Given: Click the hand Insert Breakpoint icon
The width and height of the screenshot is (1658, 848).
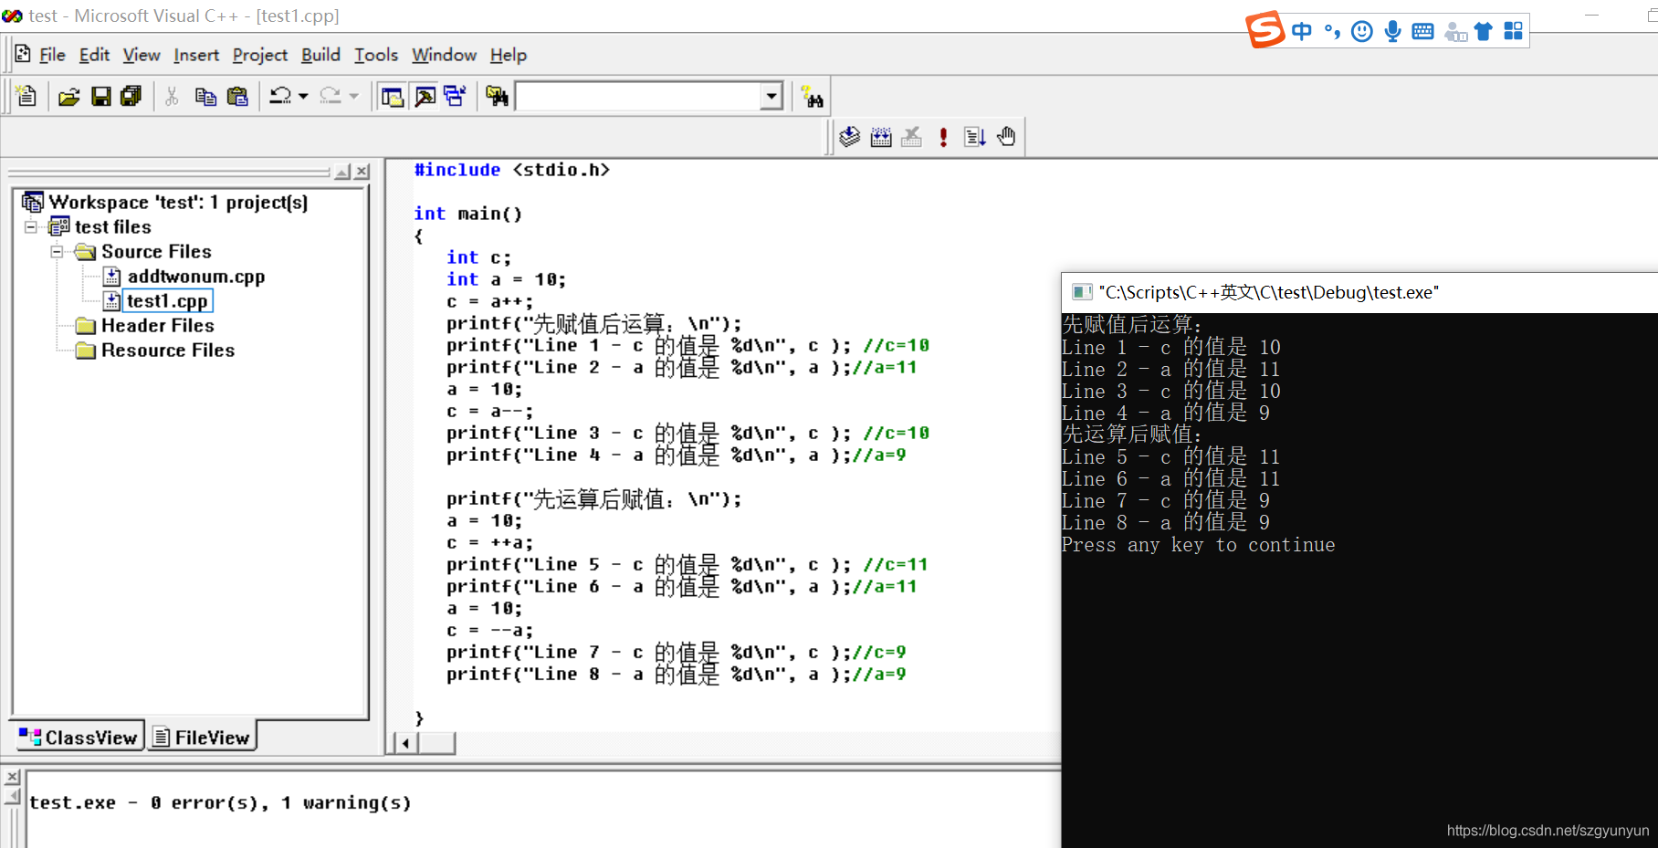Looking at the screenshot, I should (x=1006, y=137).
